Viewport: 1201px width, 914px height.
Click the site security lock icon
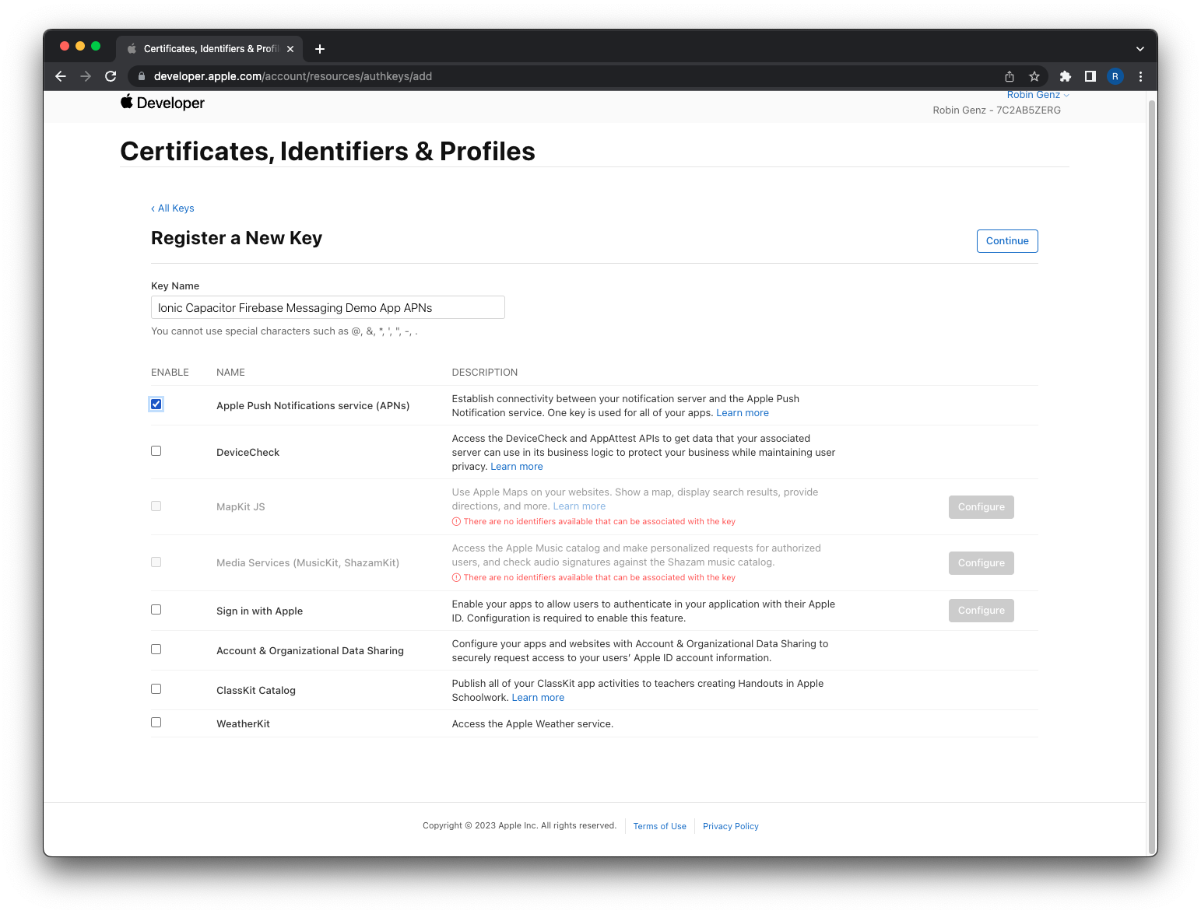coord(141,76)
